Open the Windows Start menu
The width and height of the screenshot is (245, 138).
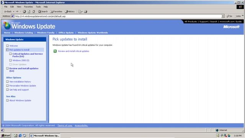(x=6, y=136)
